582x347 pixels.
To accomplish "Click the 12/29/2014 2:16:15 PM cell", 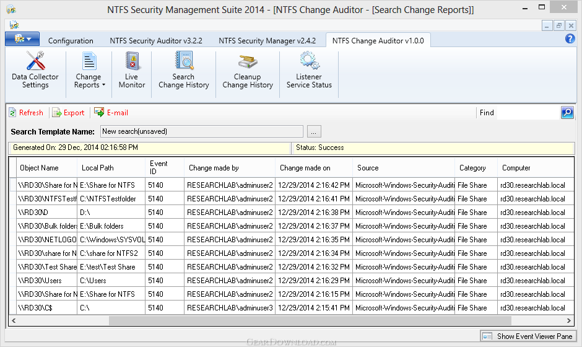I will (x=314, y=294).
